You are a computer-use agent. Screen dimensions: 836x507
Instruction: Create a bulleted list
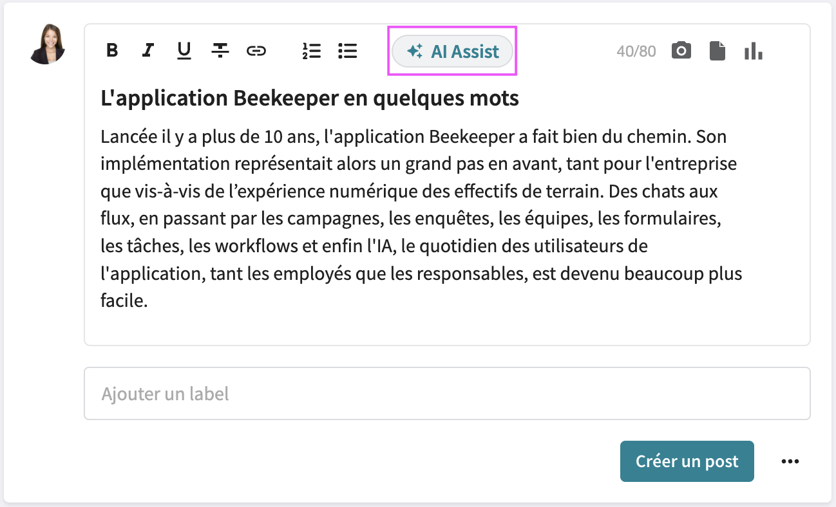pos(347,51)
